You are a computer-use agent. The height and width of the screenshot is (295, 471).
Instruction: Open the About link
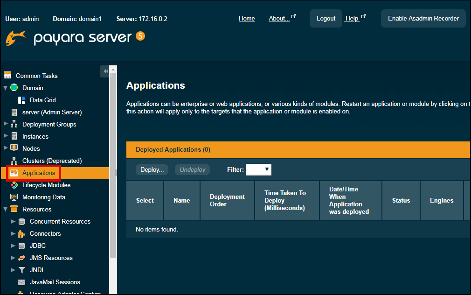point(279,19)
